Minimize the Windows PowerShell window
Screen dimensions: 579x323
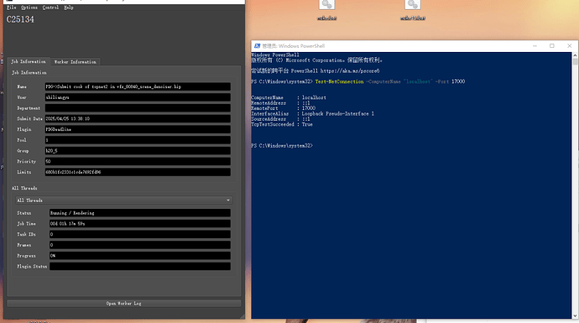point(535,46)
